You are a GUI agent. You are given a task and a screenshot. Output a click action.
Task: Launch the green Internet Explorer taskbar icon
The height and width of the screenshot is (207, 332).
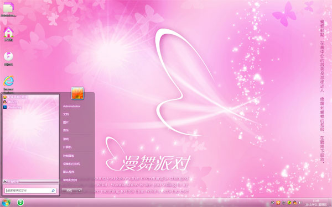(20, 203)
